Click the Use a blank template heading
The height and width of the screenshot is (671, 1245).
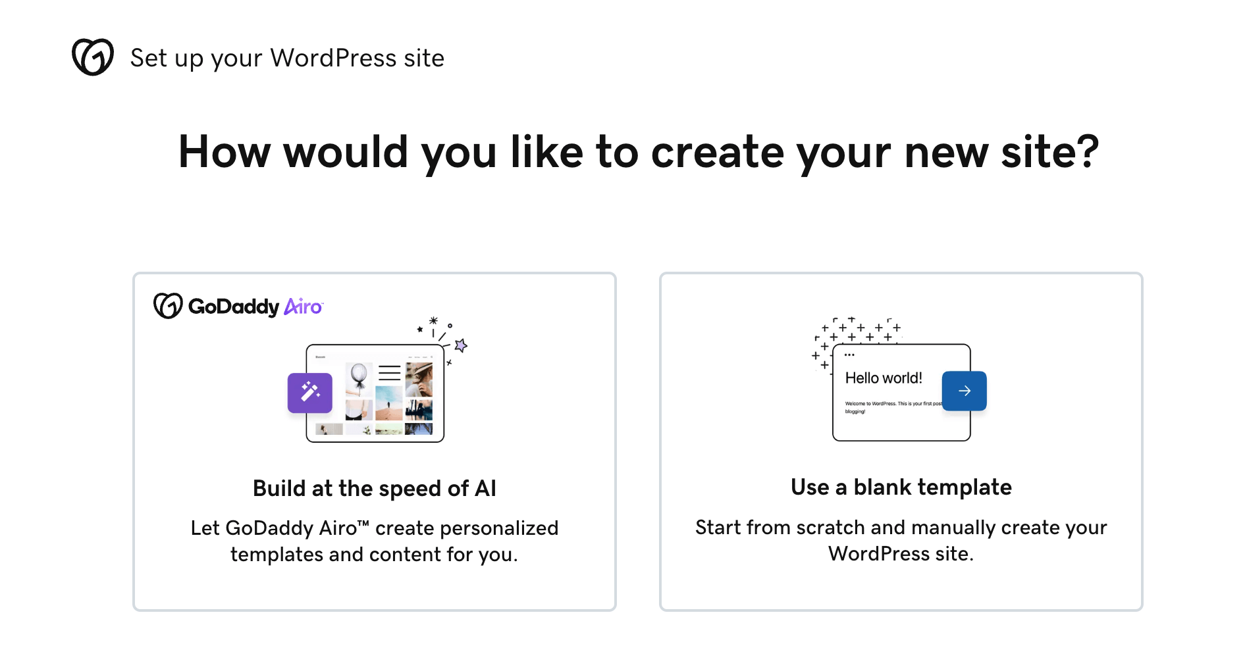pos(901,487)
